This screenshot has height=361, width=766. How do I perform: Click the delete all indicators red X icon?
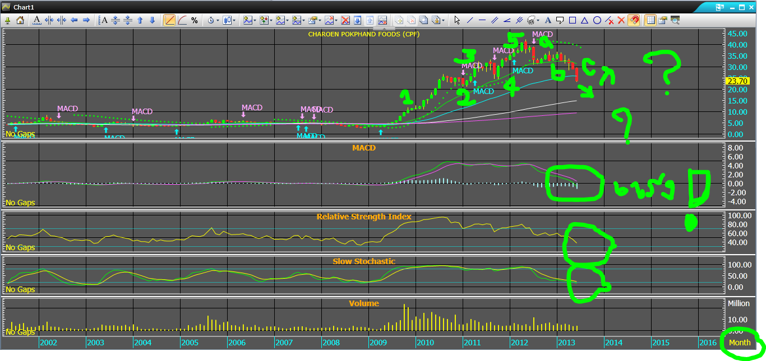tap(345, 20)
